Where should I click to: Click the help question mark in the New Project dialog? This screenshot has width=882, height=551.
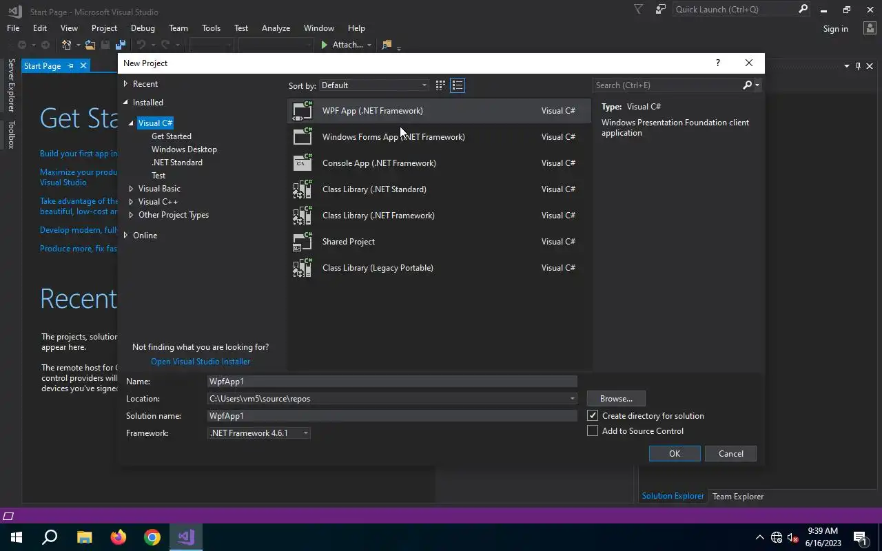click(718, 63)
